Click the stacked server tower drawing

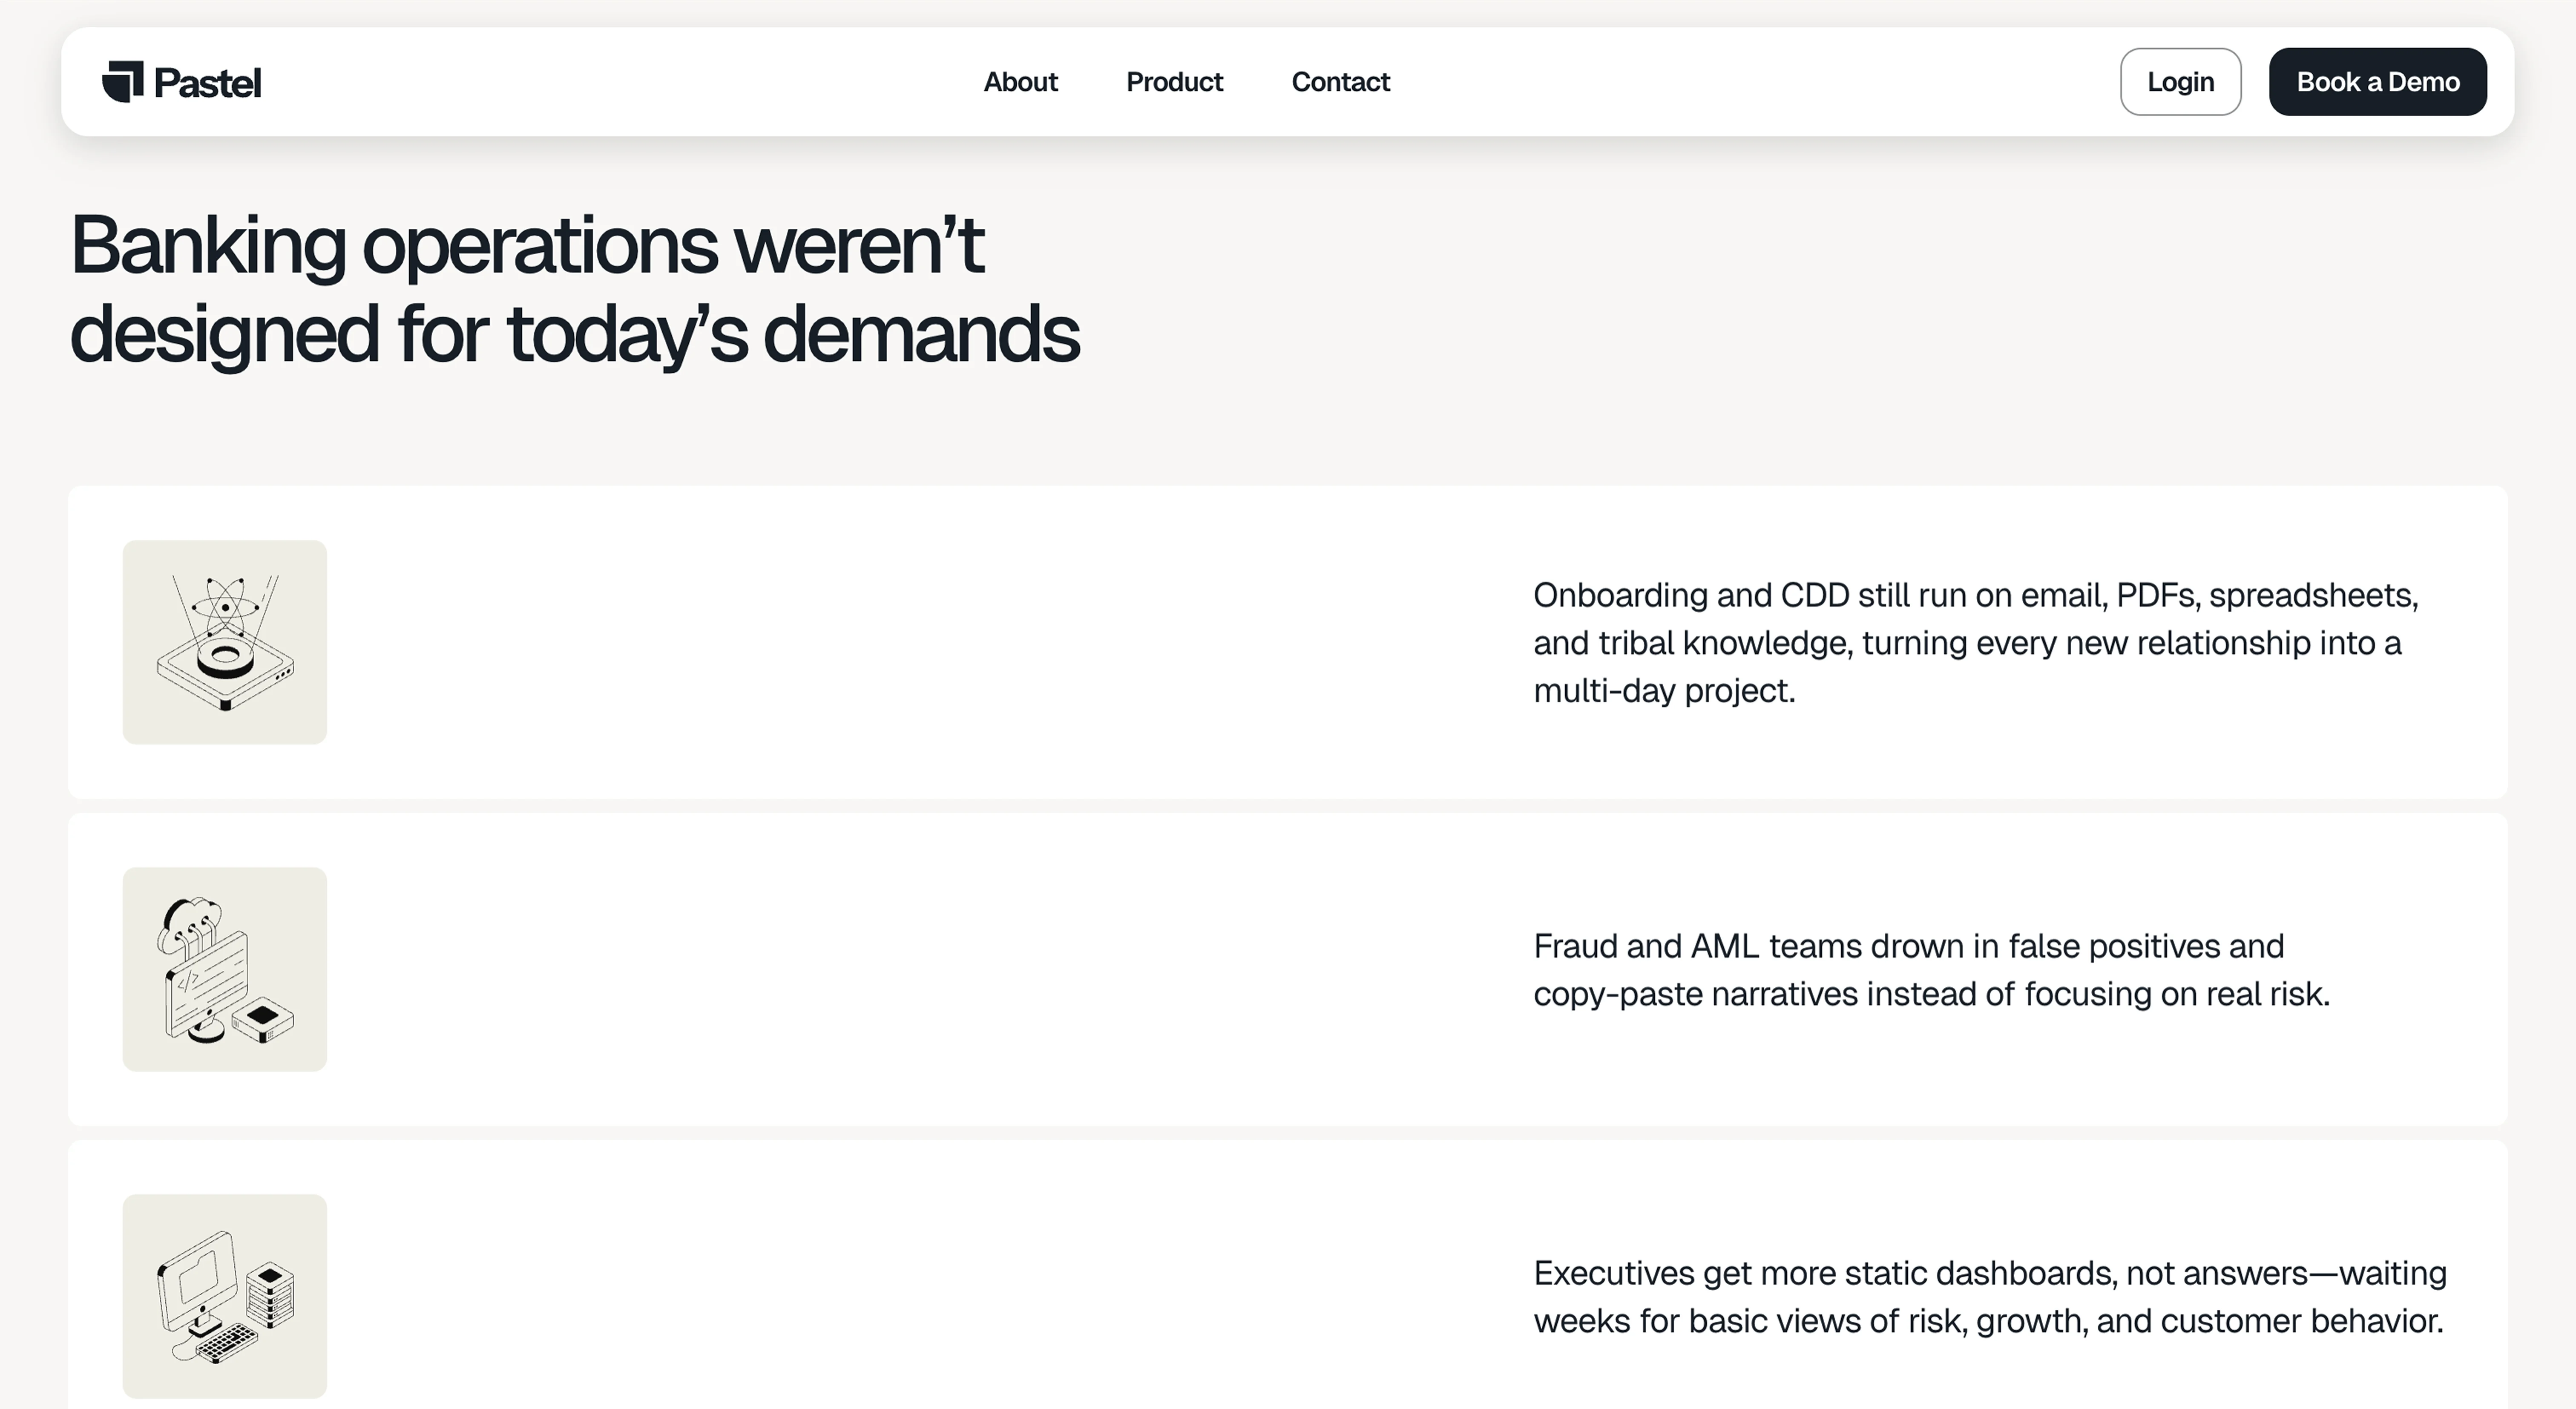pyautogui.click(x=270, y=1298)
